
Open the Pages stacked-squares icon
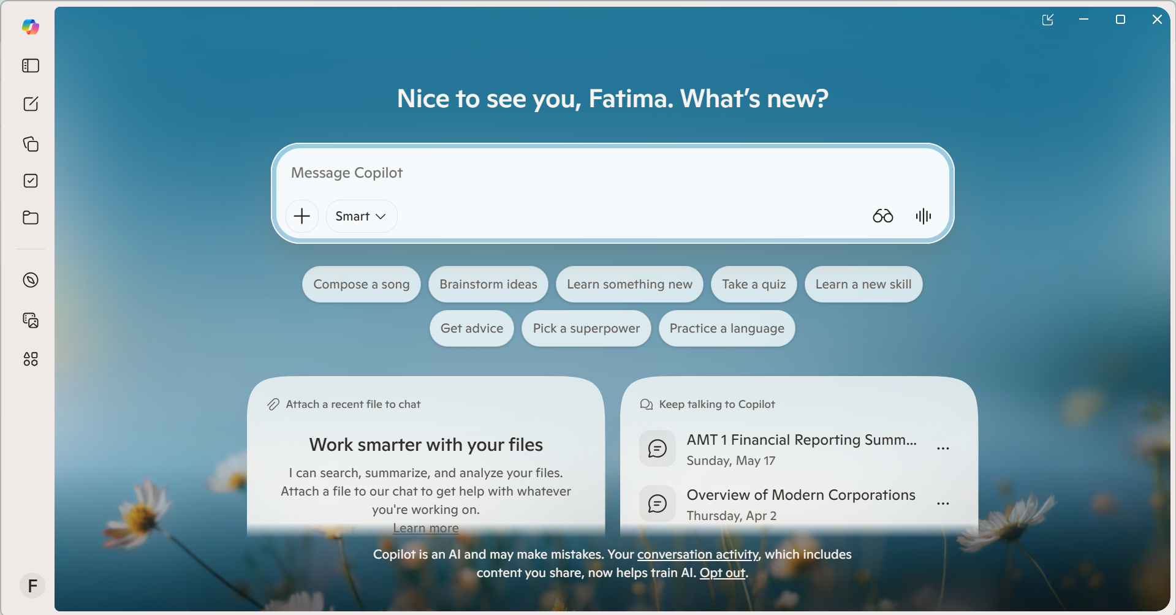[x=31, y=144]
